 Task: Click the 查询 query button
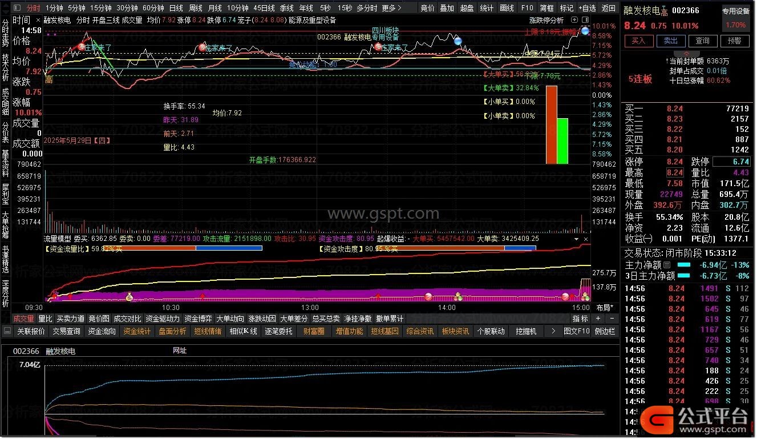click(x=702, y=41)
